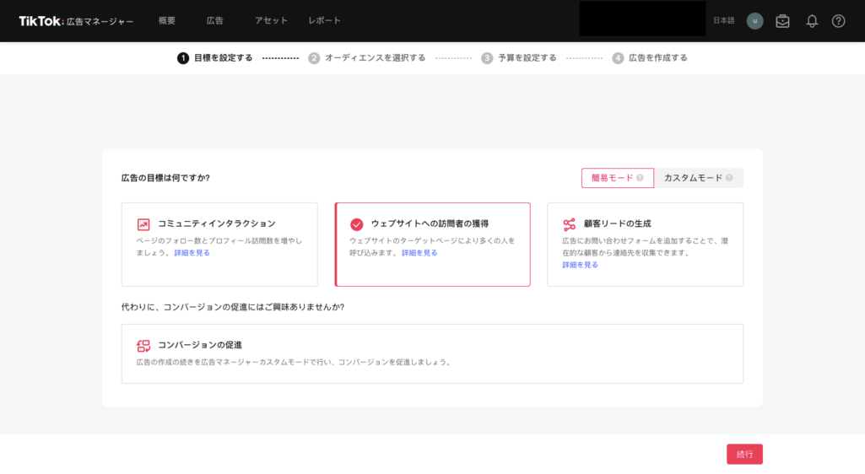Switch to カスタムモード
Viewport: 865px width, 474px height.
pos(699,178)
